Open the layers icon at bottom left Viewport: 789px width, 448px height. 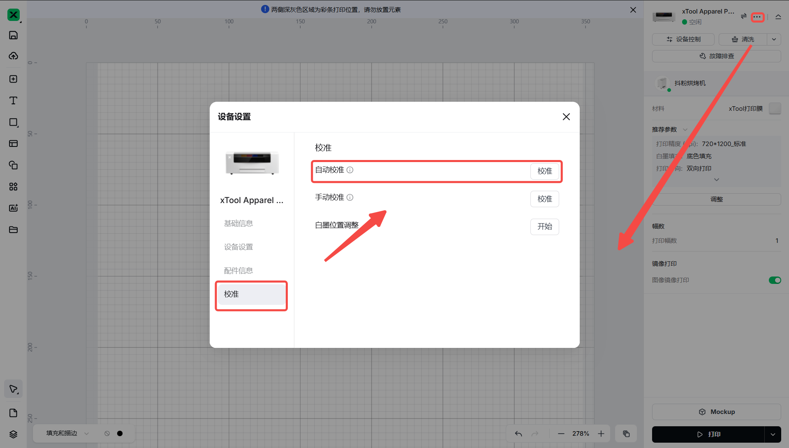point(13,434)
